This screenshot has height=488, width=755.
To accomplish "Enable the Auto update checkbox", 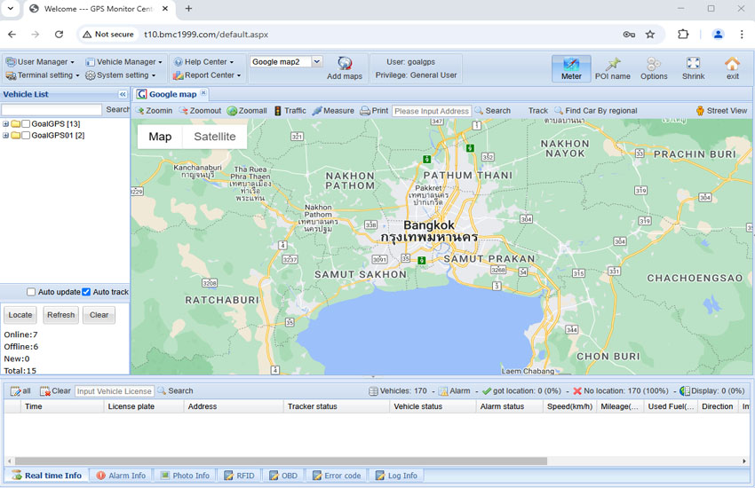I will point(31,292).
